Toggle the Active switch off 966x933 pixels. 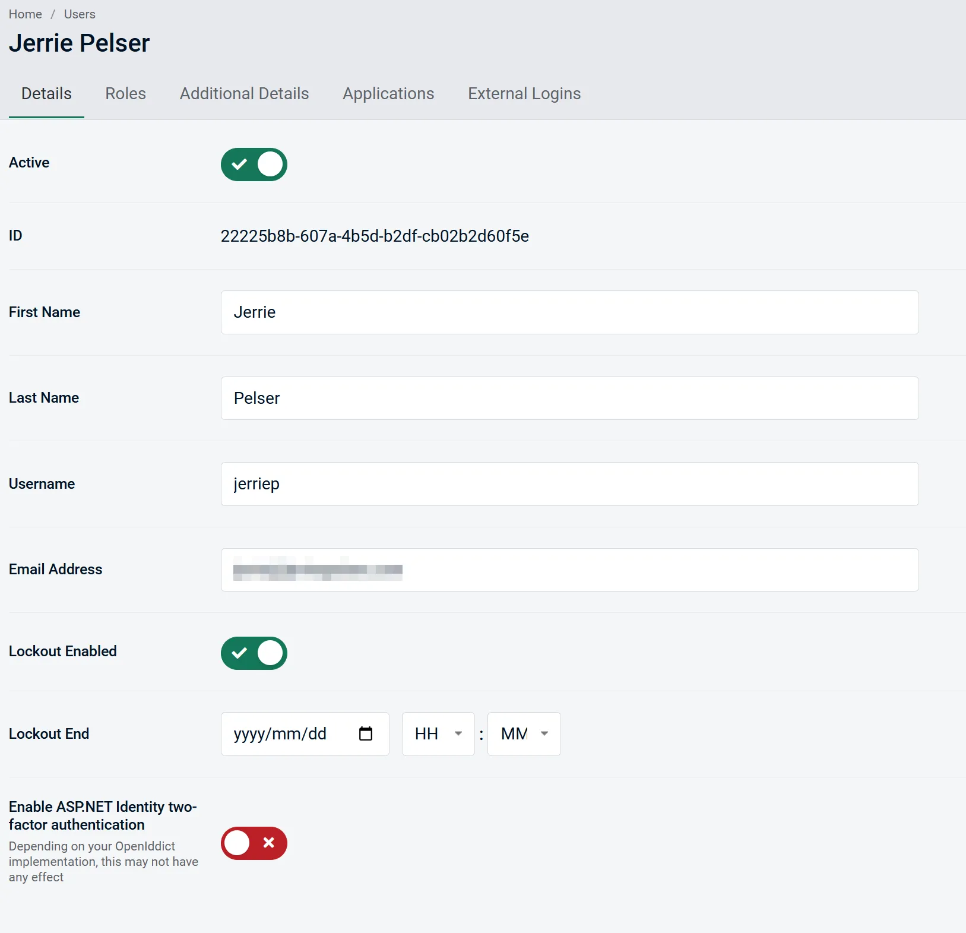pos(254,165)
